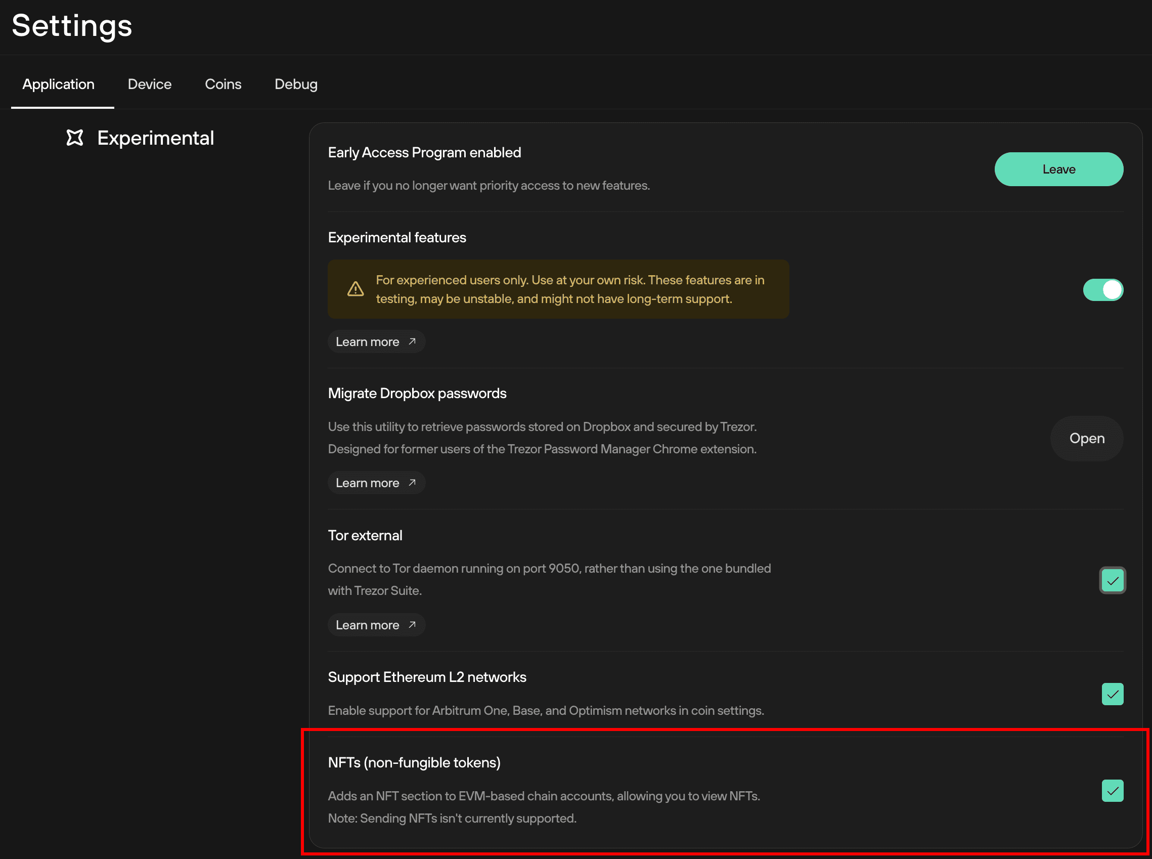
Task: Click the 'NFTs (non-fungible tokens)' title
Action: pyautogui.click(x=414, y=762)
